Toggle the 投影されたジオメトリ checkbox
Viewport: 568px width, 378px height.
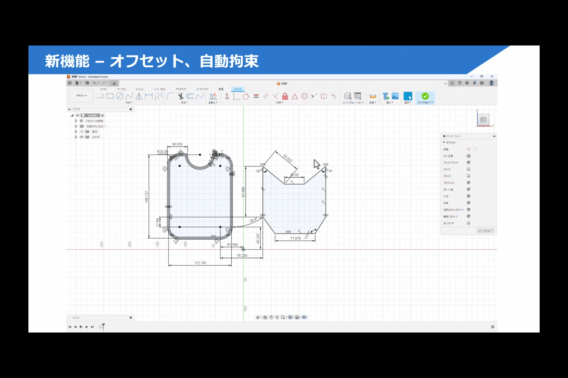[x=469, y=210]
